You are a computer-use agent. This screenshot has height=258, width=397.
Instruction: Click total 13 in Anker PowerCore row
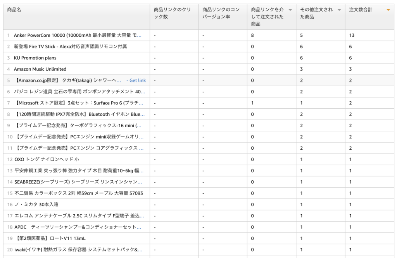click(x=352, y=35)
